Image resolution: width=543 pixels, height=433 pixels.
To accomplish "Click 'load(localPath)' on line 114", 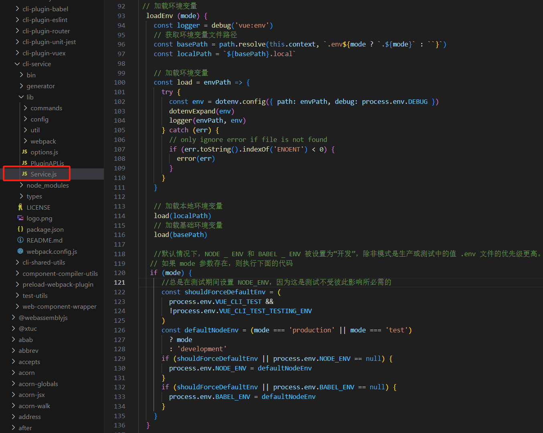I will [182, 216].
